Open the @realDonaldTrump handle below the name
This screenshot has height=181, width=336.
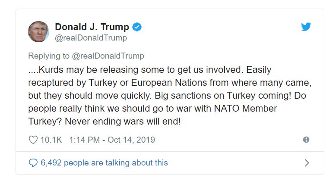[x=91, y=38]
